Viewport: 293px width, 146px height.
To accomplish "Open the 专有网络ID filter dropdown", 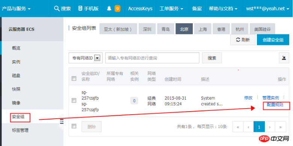I will click(86, 58).
